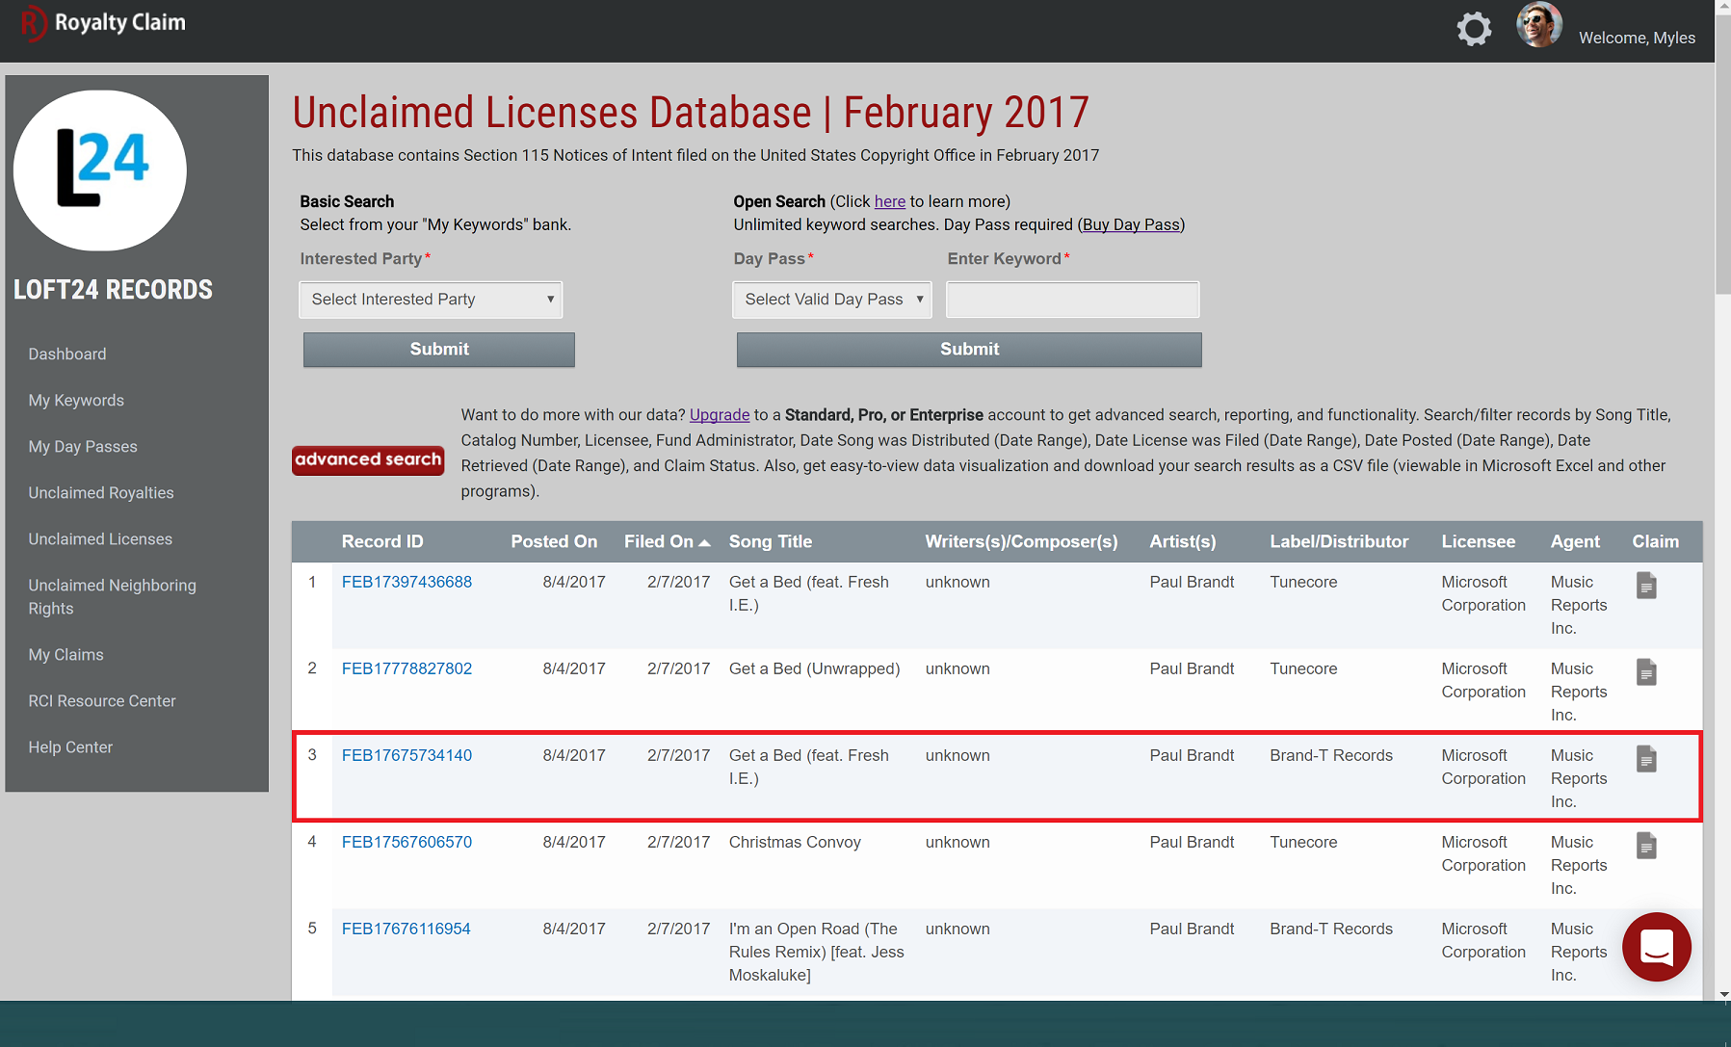This screenshot has height=1047, width=1731.
Task: Sort by the Filed On column arrow
Action: point(704,543)
